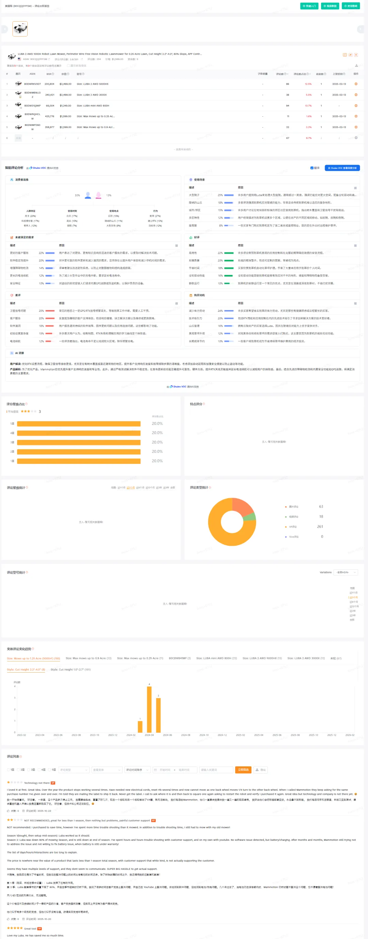Click the orange 立即筛选 button

(x=243, y=770)
